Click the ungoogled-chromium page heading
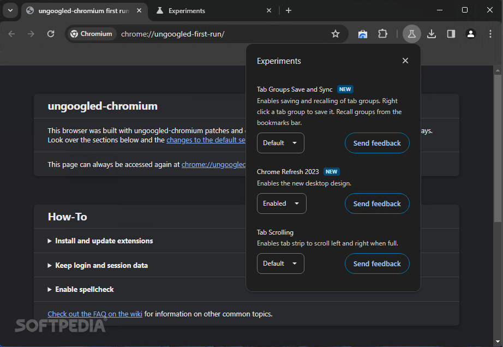The width and height of the screenshot is (503, 347). [x=103, y=106]
